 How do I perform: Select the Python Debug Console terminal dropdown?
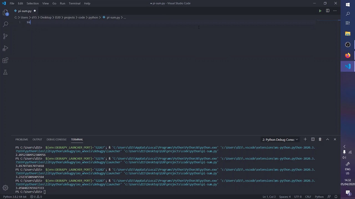(x=280, y=140)
